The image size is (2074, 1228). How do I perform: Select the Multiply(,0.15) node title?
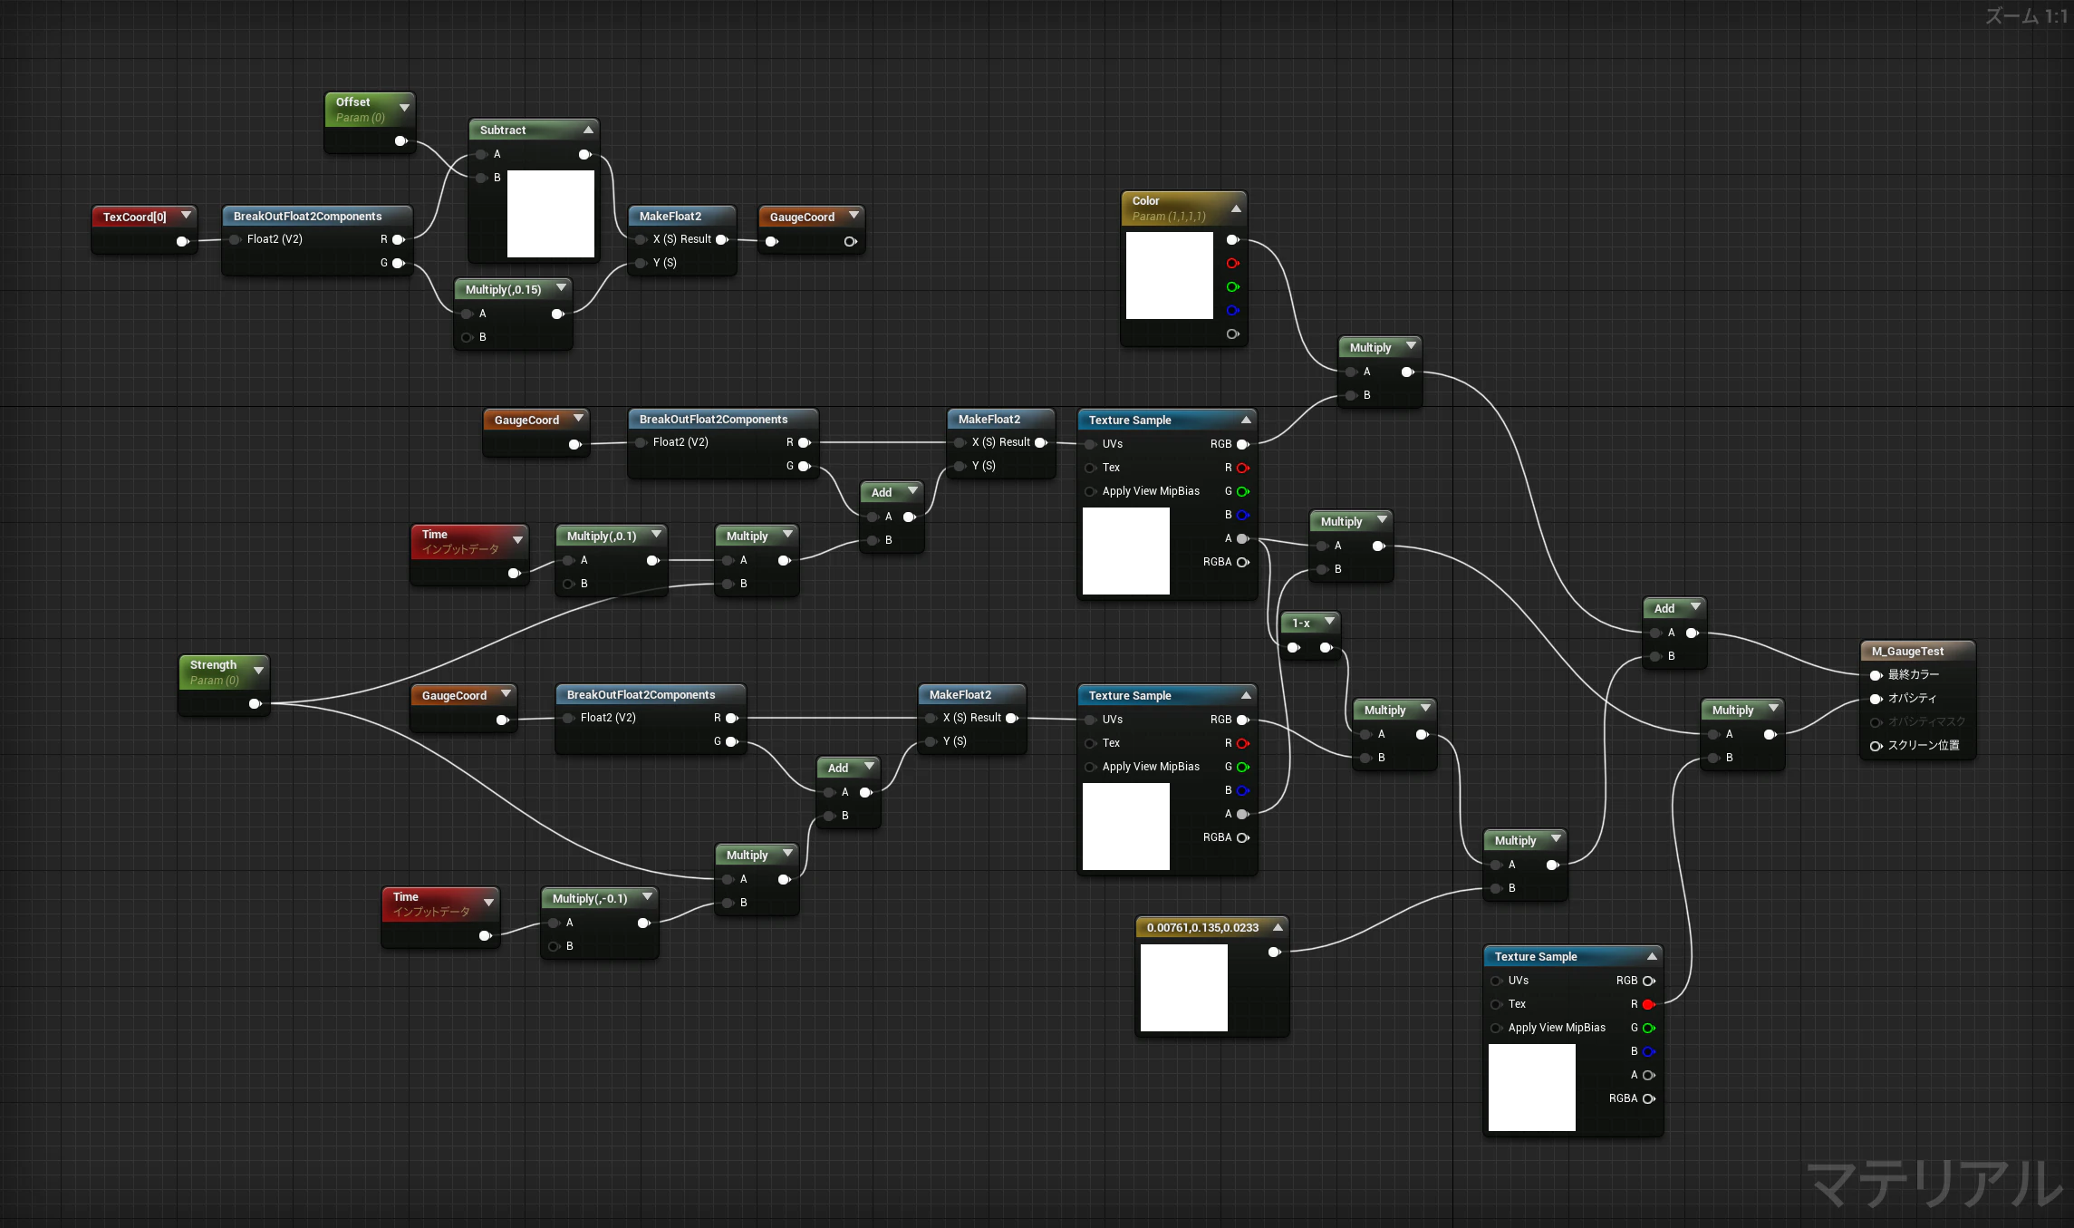coord(503,289)
